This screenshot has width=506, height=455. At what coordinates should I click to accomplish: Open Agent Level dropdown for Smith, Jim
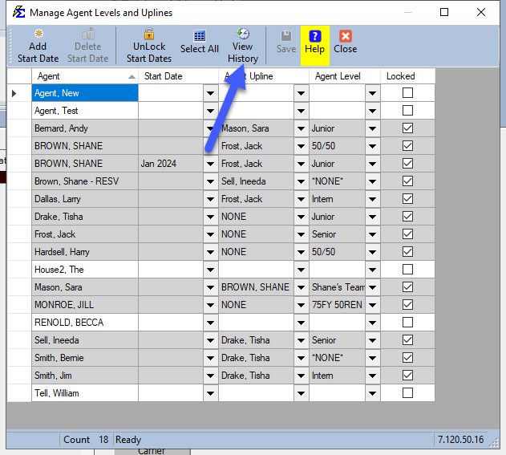(x=372, y=376)
